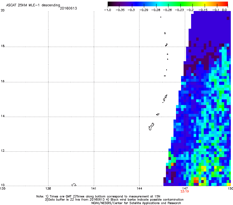233x205 pixels.
Task: Click the Saipan and Tinian island outline
Action: point(165,98)
